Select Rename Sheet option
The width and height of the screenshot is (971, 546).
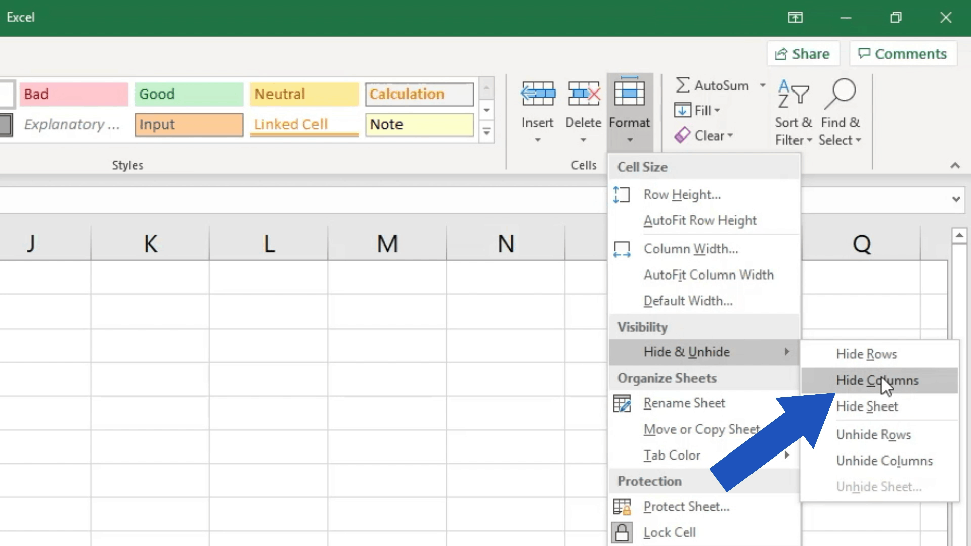pyautogui.click(x=684, y=402)
